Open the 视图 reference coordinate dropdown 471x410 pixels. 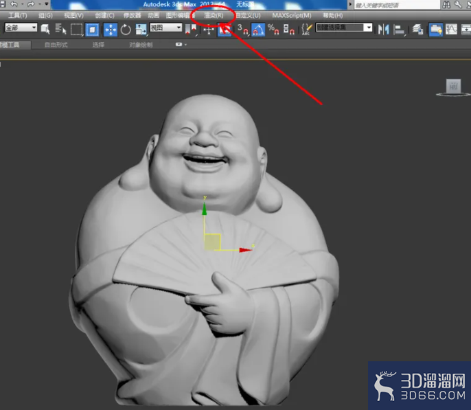coord(166,28)
